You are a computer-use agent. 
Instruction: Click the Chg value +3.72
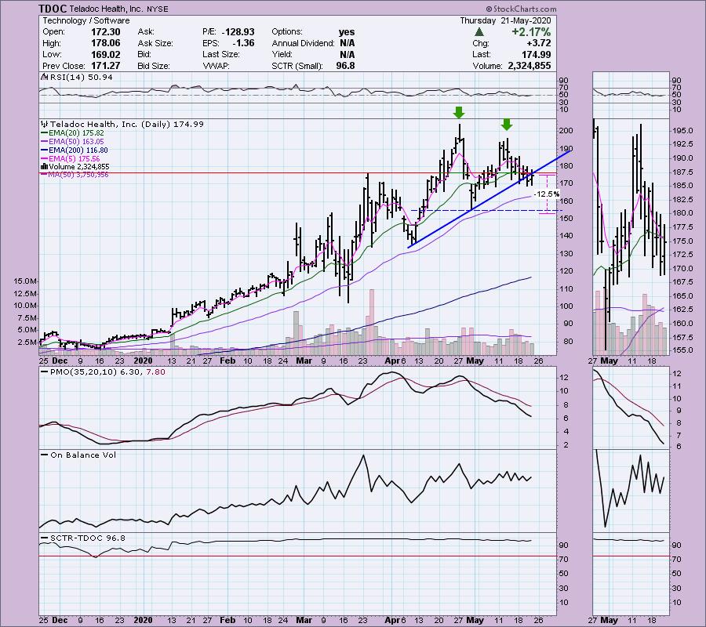[x=538, y=43]
